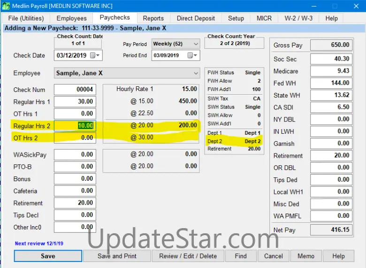Image resolution: width=366 pixels, height=268 pixels.
Task: Click the Garnish amount field
Action: [331, 143]
